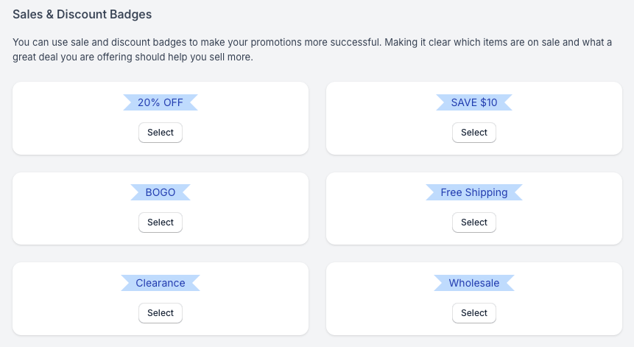Pick Select under the Clearance badge
Screen dimensions: 634x347
pos(160,313)
